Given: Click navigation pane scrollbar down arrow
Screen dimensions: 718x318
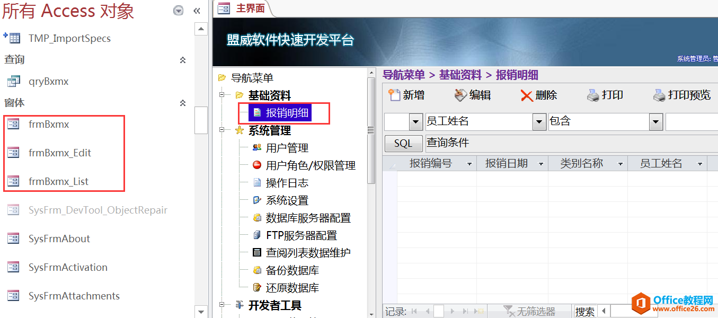Looking at the screenshot, I should [x=201, y=311].
